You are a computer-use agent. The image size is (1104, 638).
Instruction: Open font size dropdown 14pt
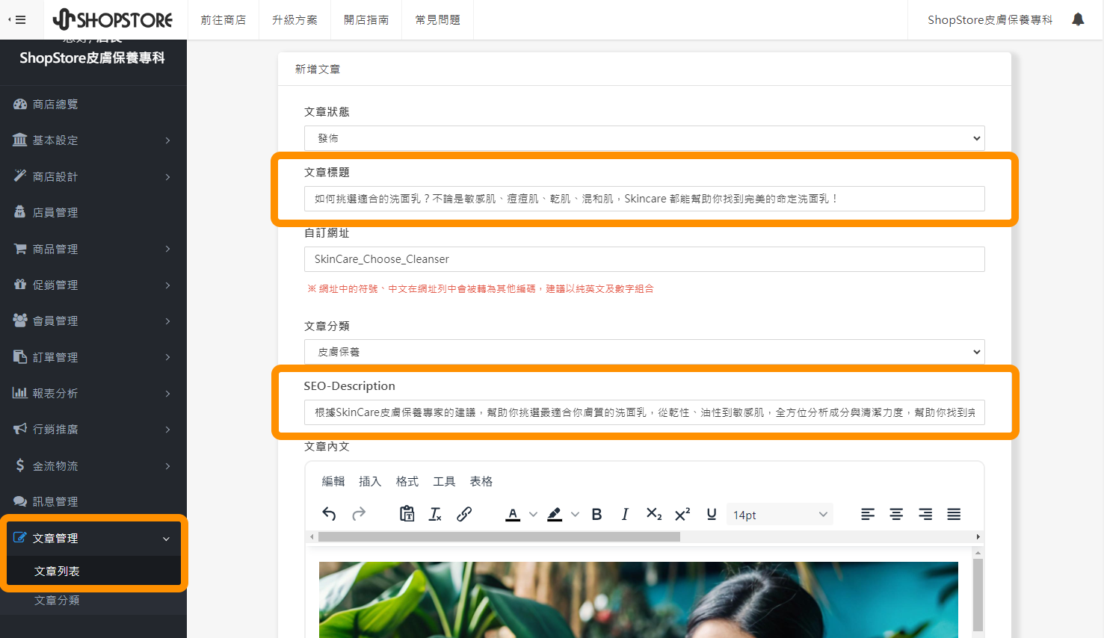(x=780, y=515)
